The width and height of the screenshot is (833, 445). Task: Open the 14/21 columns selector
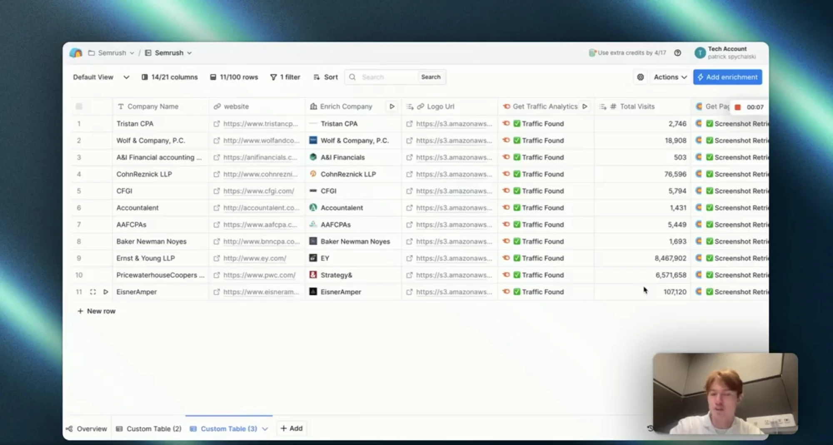[170, 77]
